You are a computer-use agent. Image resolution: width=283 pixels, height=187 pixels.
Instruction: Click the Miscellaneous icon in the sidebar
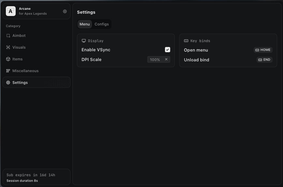point(8,71)
